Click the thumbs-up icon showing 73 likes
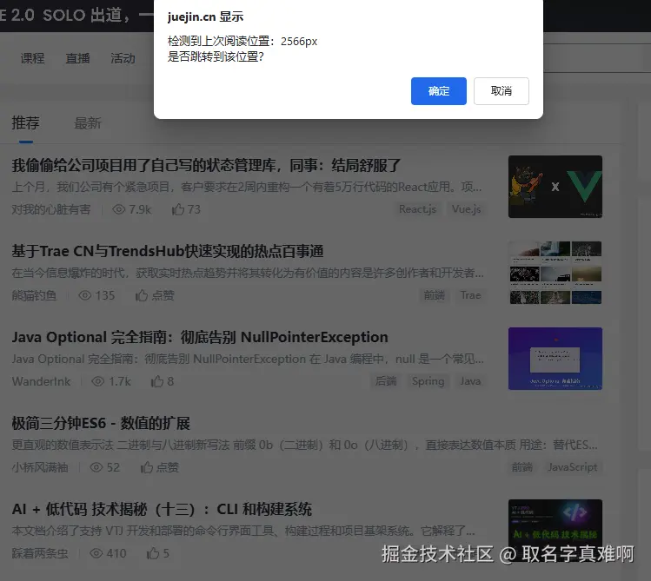The height and width of the screenshot is (581, 651). pos(178,209)
